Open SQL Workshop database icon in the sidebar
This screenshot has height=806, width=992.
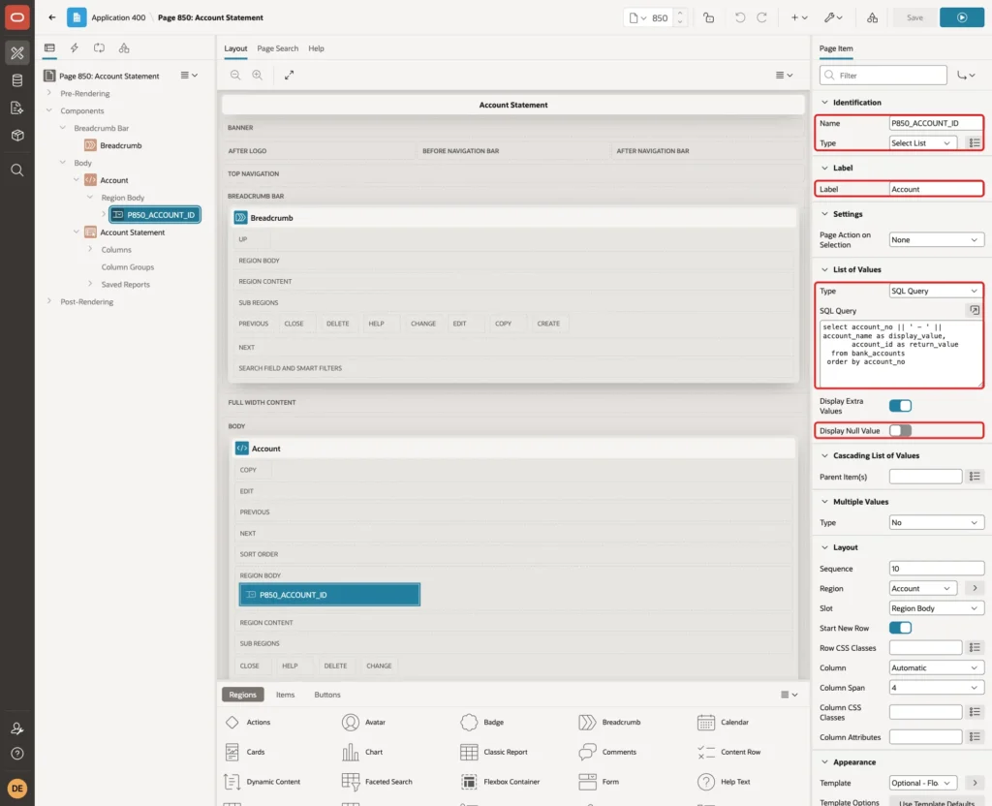pos(17,80)
